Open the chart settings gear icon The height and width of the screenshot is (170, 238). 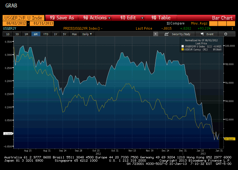tap(226, 34)
